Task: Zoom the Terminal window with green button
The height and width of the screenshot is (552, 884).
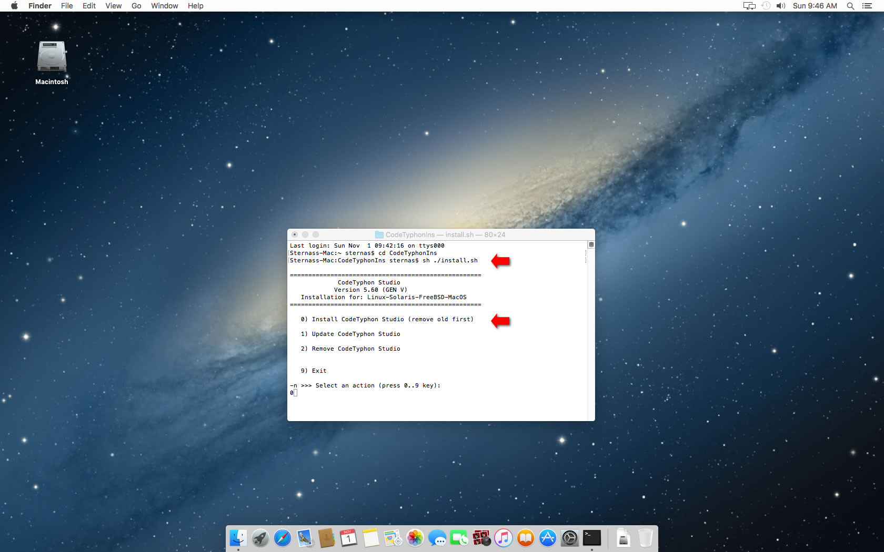Action: [316, 234]
